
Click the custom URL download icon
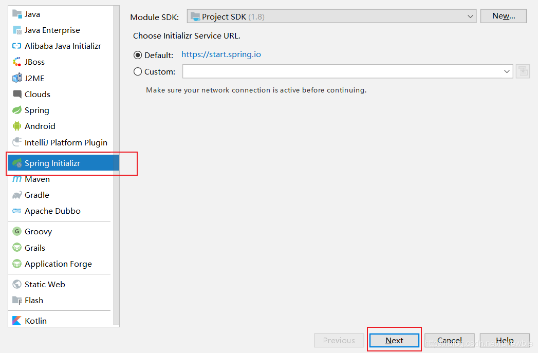pos(523,71)
